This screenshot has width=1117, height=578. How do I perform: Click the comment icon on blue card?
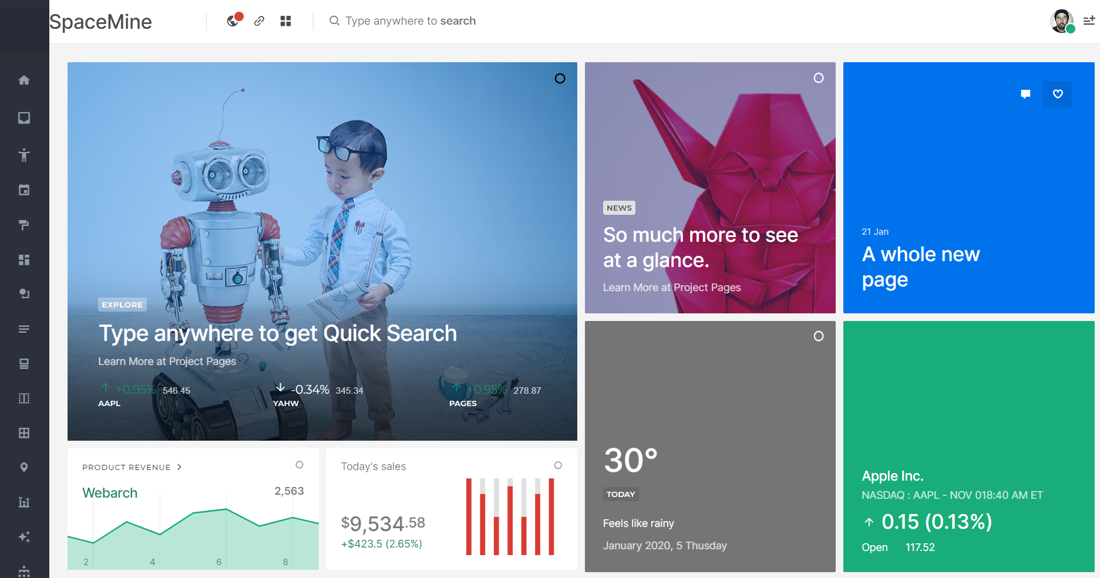pyautogui.click(x=1025, y=94)
